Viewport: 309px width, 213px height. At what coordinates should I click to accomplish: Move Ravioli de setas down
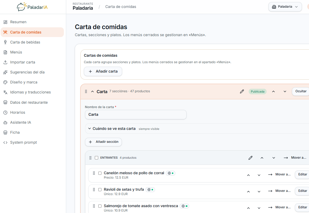coord(259,191)
